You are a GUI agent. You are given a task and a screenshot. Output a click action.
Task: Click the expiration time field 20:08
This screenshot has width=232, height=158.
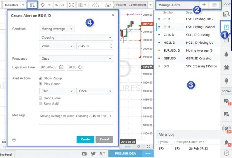(x=75, y=67)
